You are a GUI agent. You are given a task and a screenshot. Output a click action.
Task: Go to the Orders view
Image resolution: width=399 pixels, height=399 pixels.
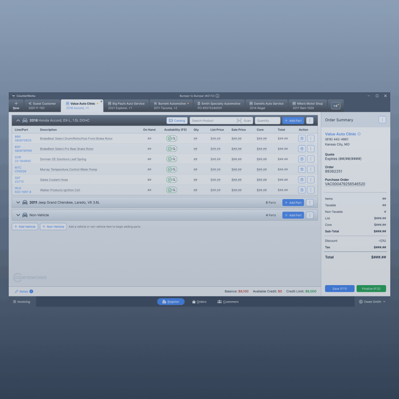(199, 302)
